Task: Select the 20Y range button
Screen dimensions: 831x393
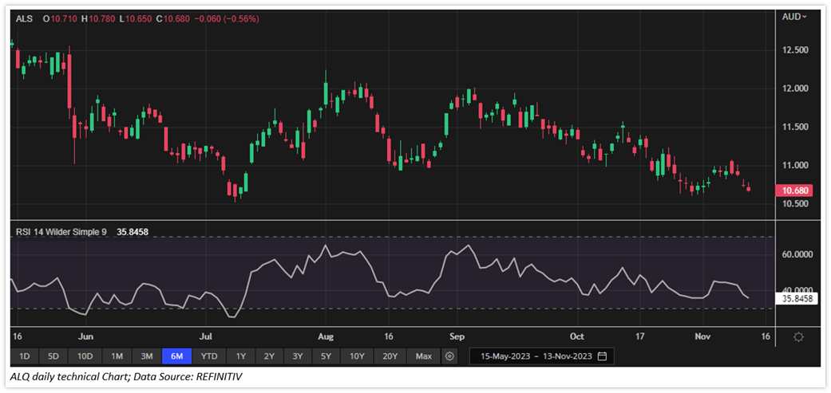Action: pyautogui.click(x=390, y=356)
